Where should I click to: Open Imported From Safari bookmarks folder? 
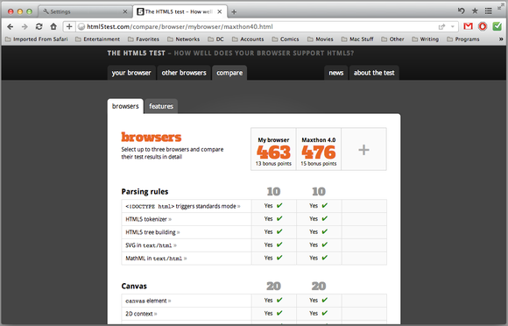tap(37, 39)
